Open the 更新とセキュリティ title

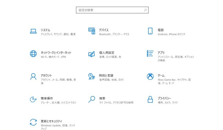pyautogui.click(x=51, y=121)
